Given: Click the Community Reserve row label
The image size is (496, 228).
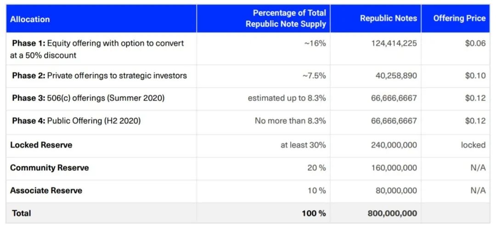Looking at the screenshot, I should point(50,168).
